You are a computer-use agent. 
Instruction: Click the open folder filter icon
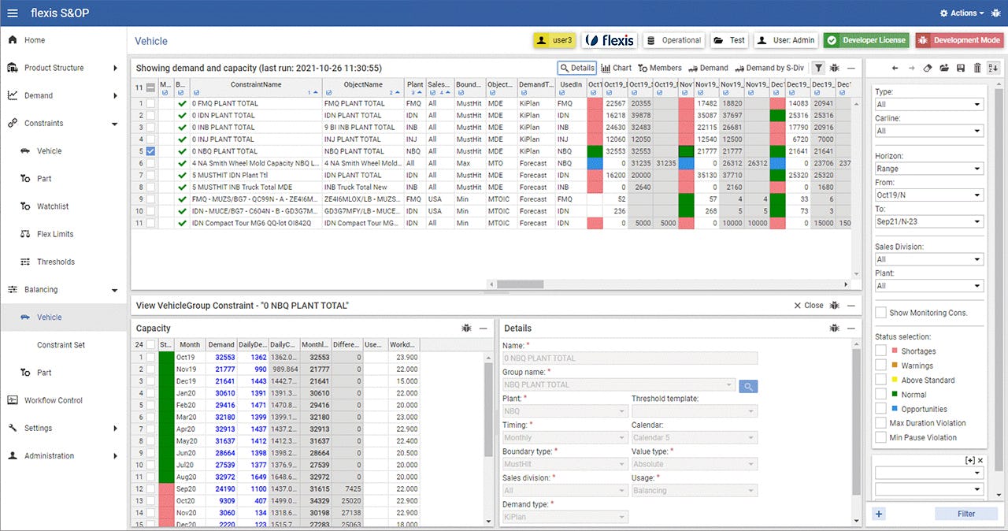click(944, 69)
